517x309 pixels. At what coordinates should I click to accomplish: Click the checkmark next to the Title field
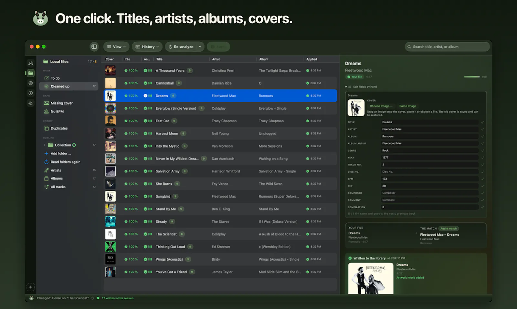(x=482, y=122)
